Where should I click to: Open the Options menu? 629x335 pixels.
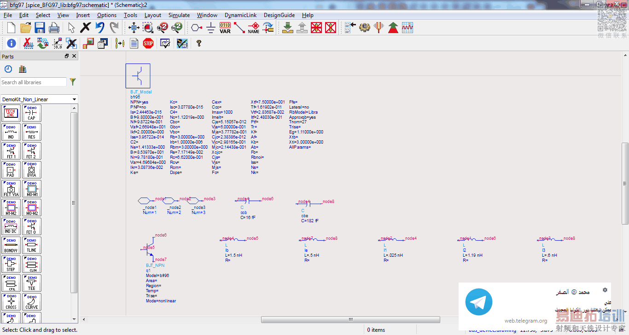(x=107, y=15)
